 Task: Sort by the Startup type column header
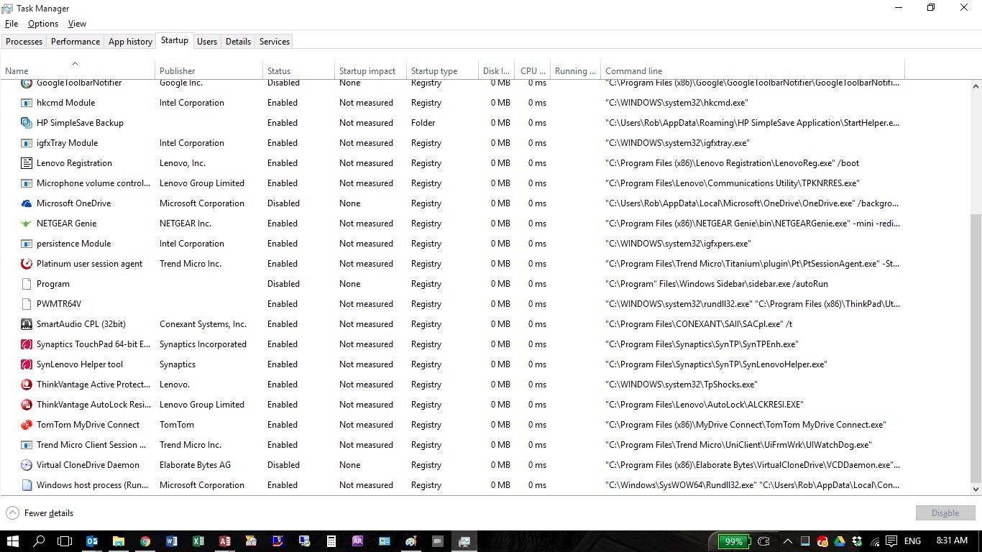443,71
